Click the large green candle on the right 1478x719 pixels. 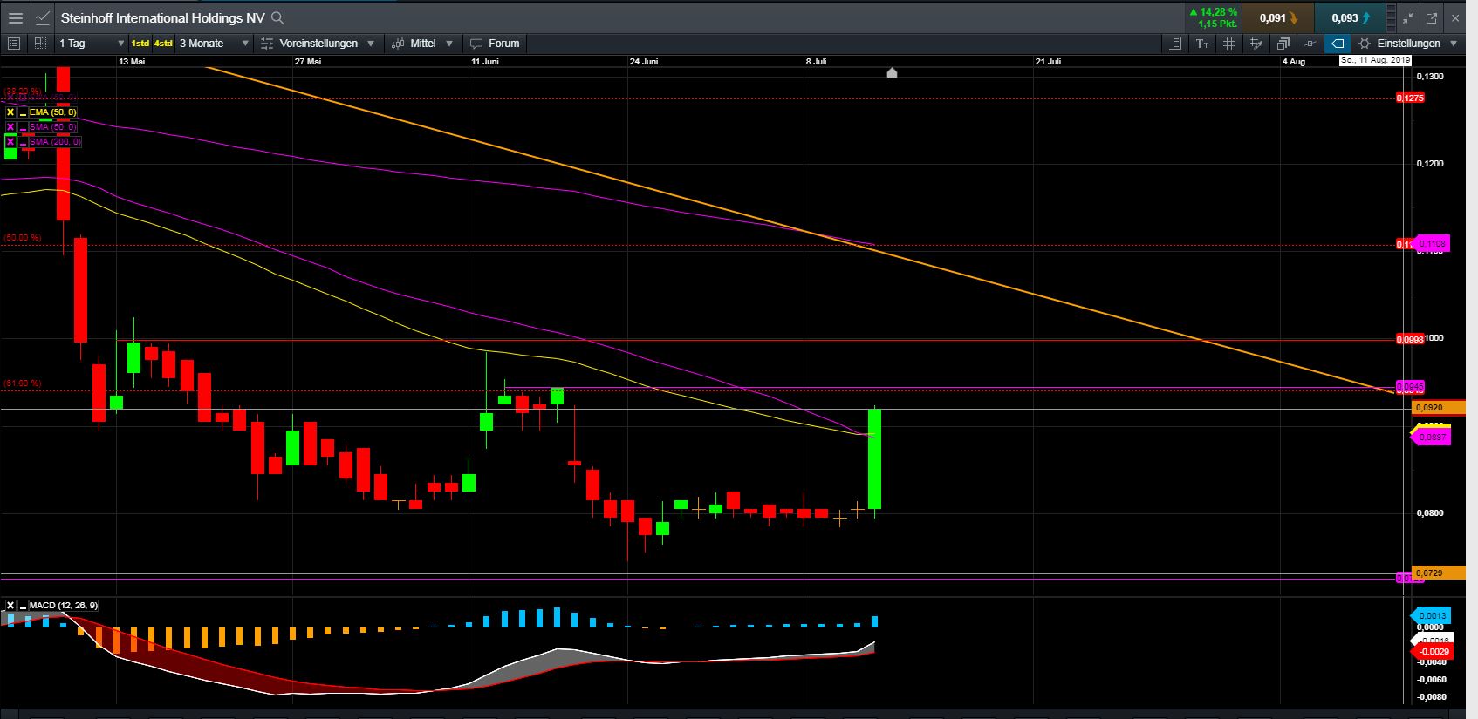click(x=874, y=458)
